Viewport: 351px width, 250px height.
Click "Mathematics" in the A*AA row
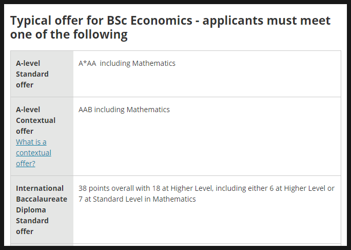point(153,63)
